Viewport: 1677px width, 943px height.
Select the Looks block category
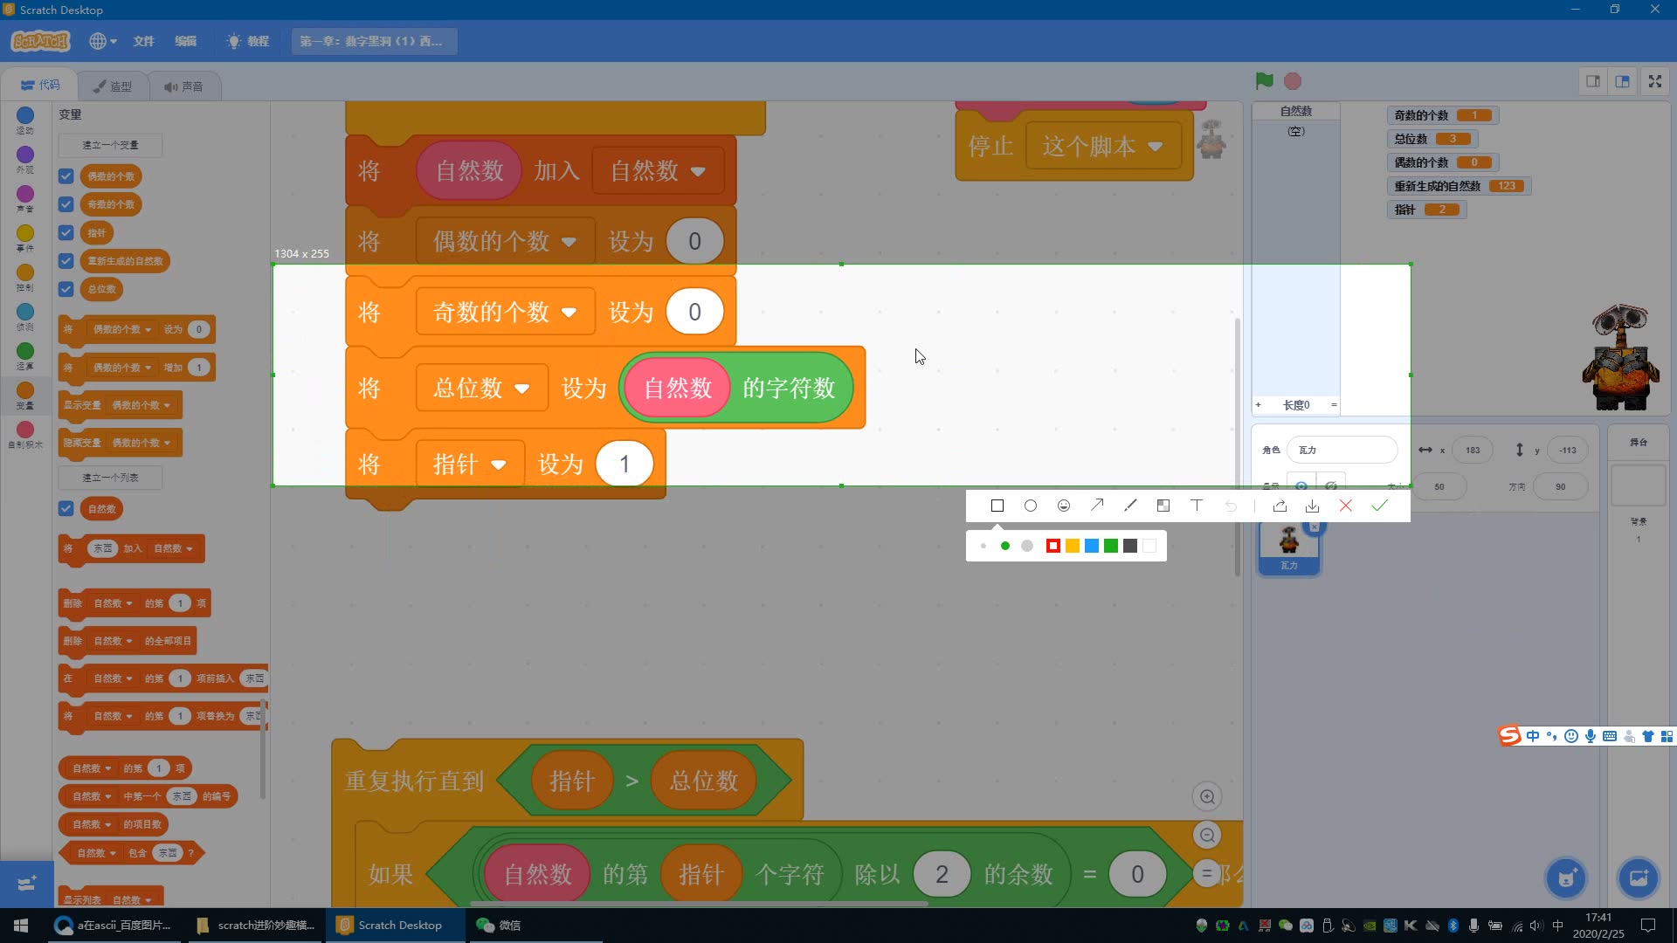click(25, 160)
